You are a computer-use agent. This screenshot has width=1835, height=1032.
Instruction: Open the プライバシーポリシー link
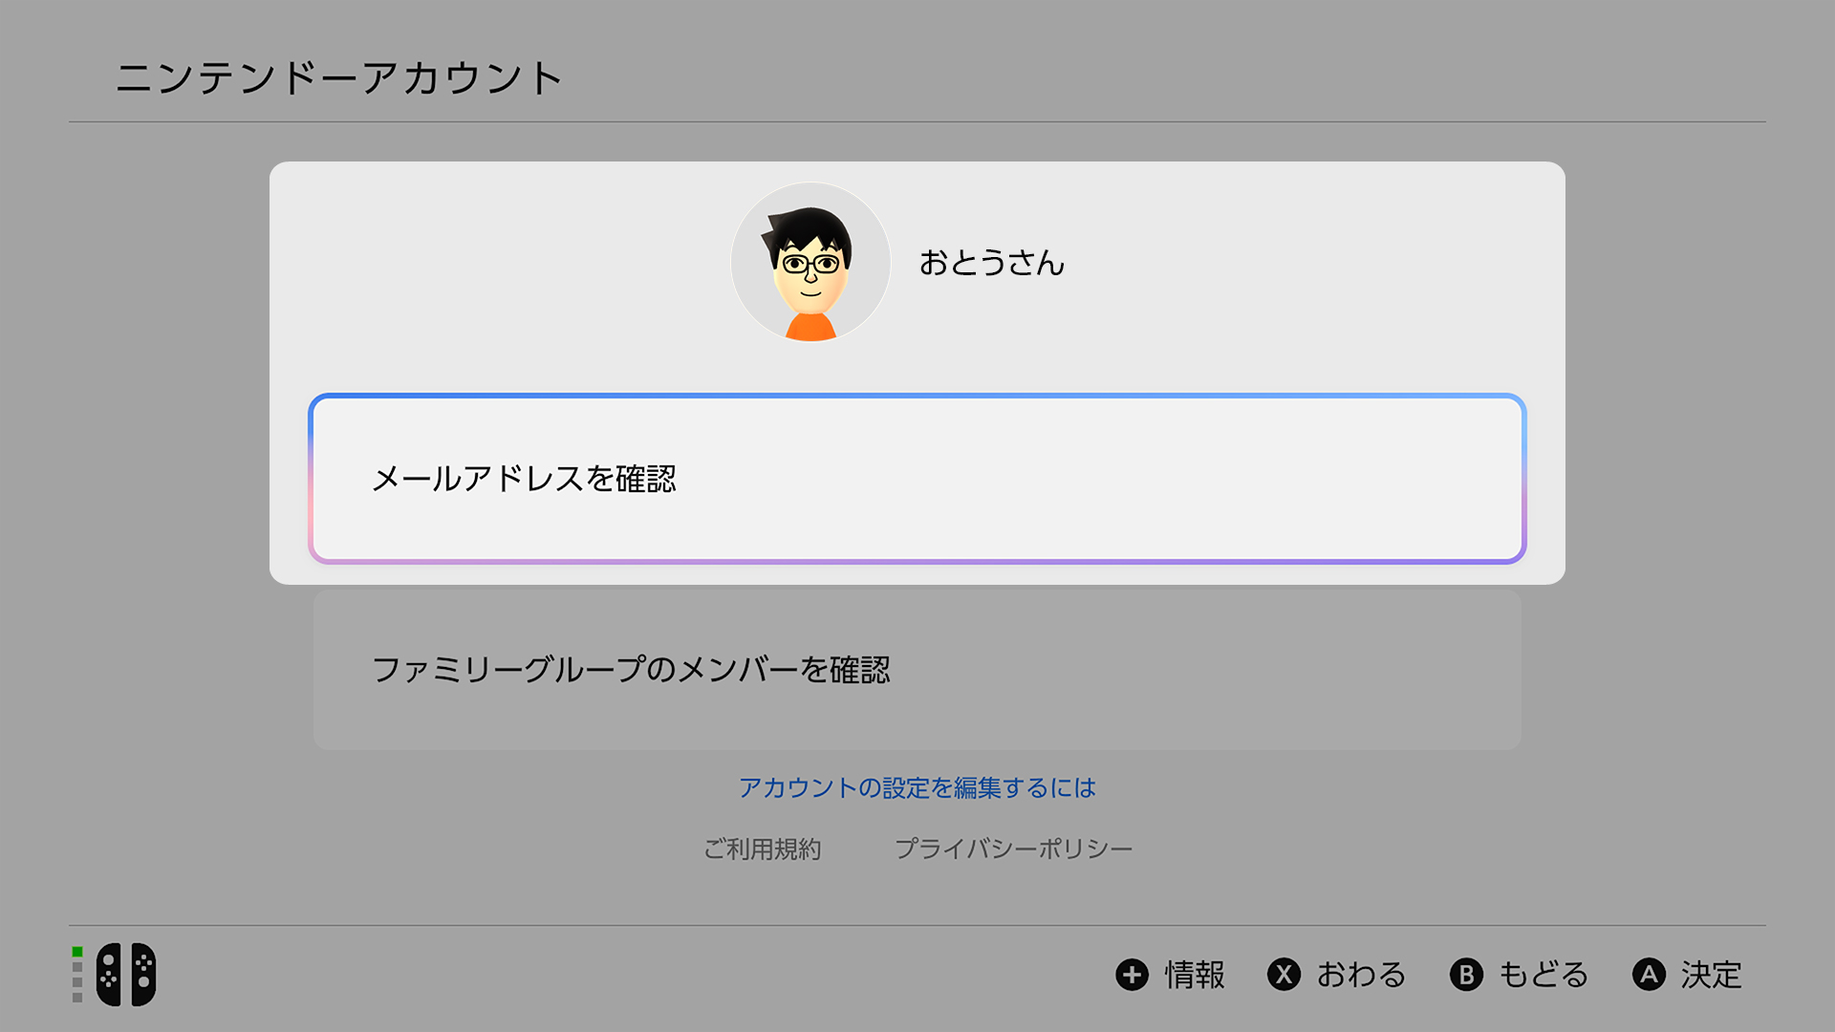click(1014, 849)
